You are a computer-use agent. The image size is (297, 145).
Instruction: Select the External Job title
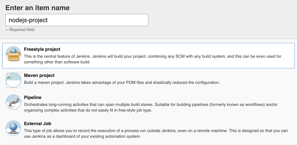[38, 124]
